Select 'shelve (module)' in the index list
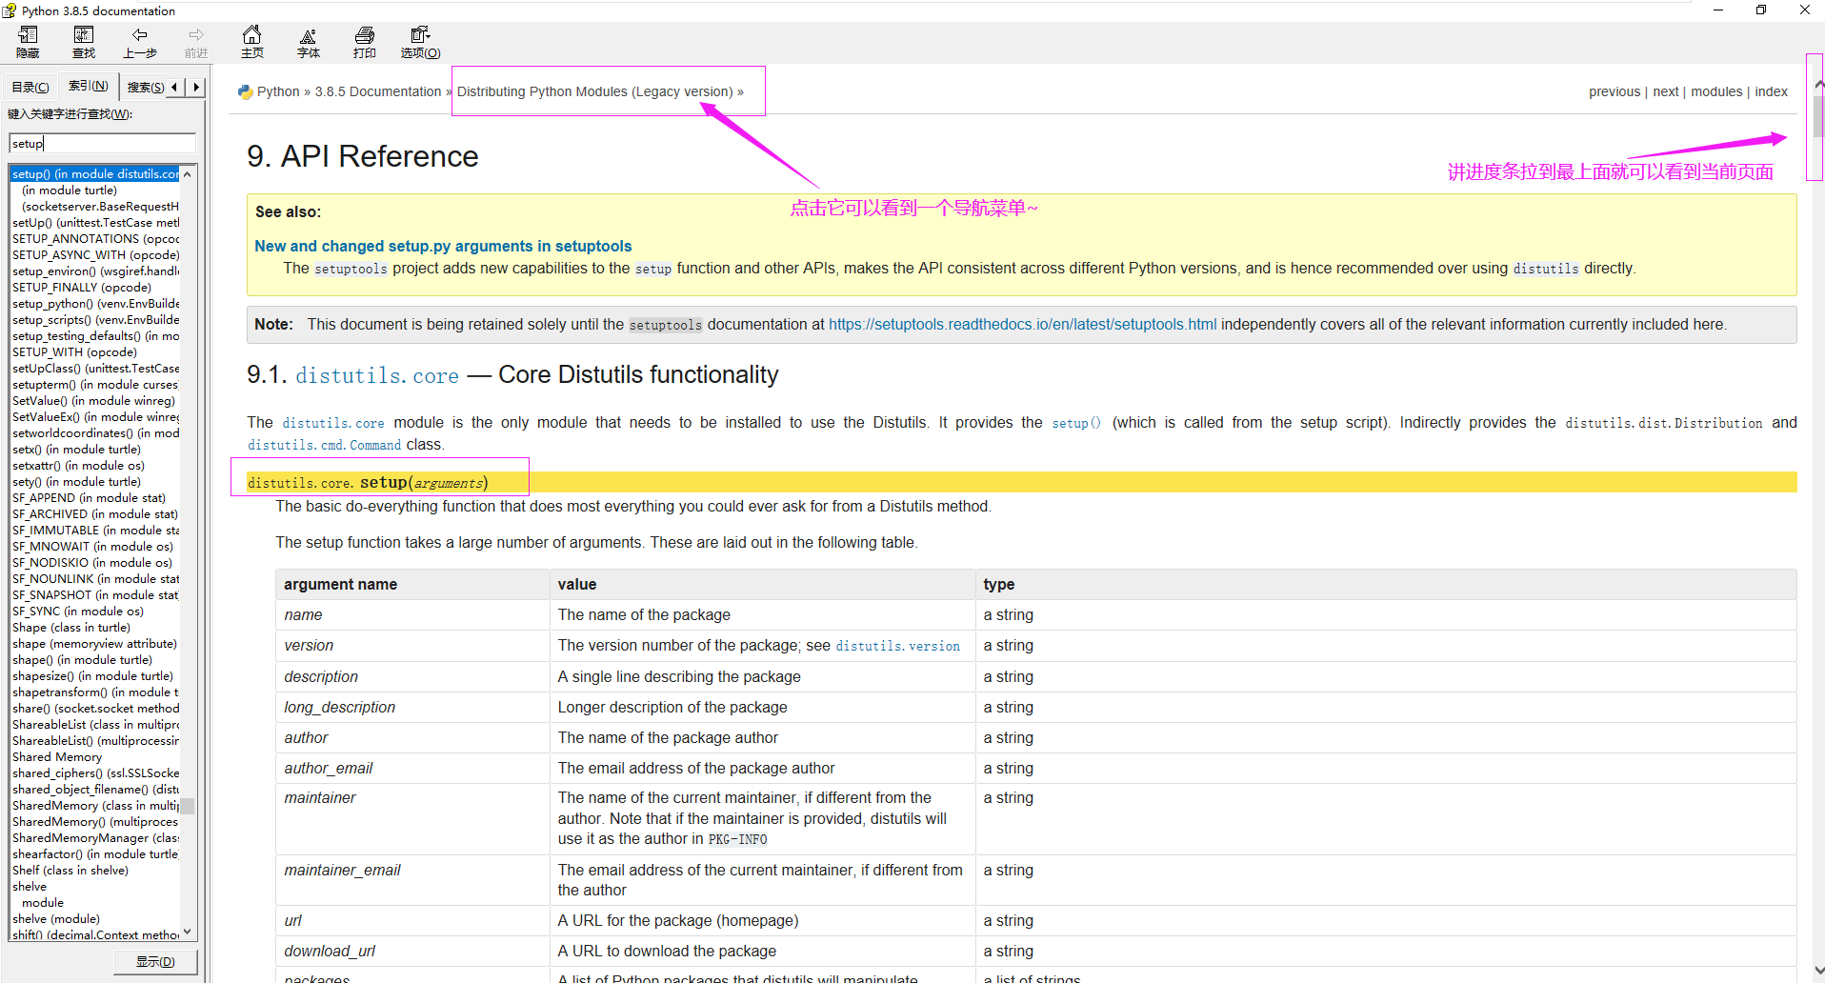Viewport: 1825px width, 983px height. click(x=56, y=919)
